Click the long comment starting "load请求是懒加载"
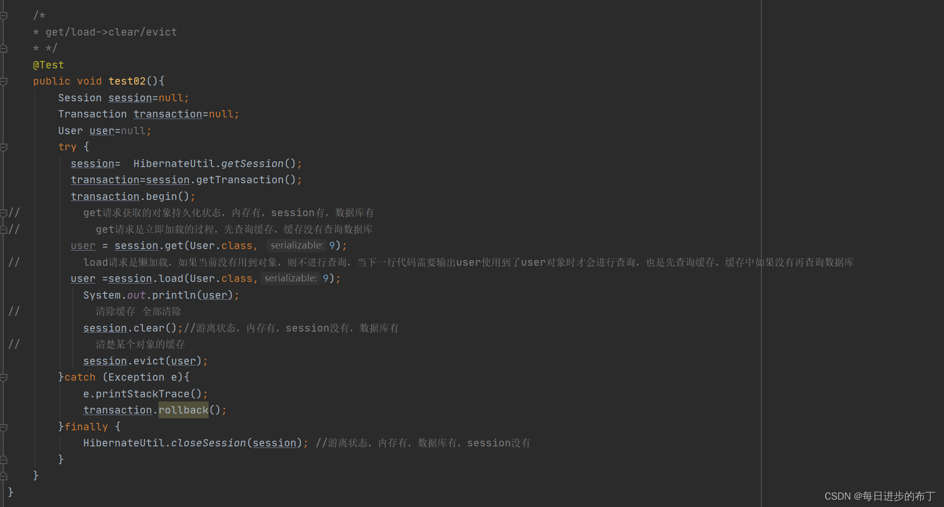Screen dimensions: 944x507 pyautogui.click(x=469, y=262)
